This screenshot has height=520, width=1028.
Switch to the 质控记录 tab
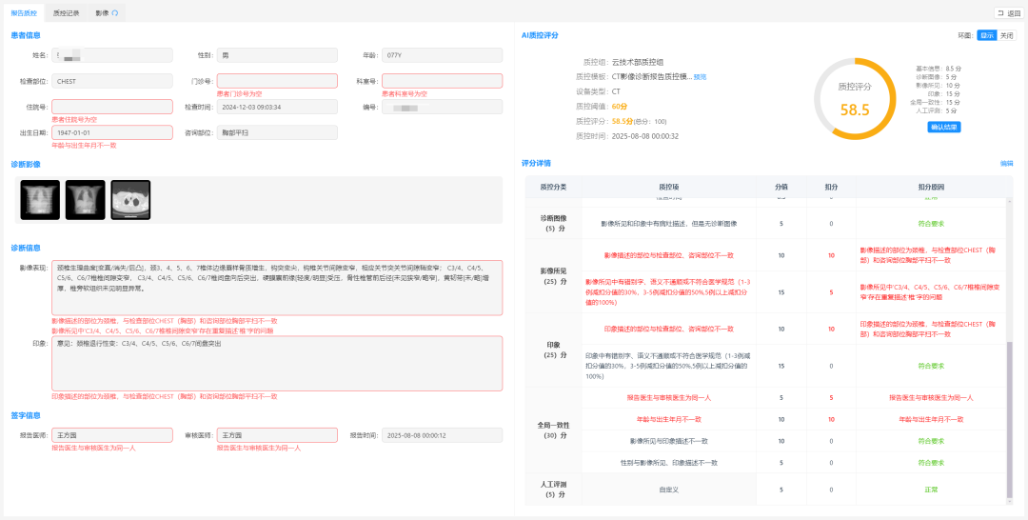(67, 13)
